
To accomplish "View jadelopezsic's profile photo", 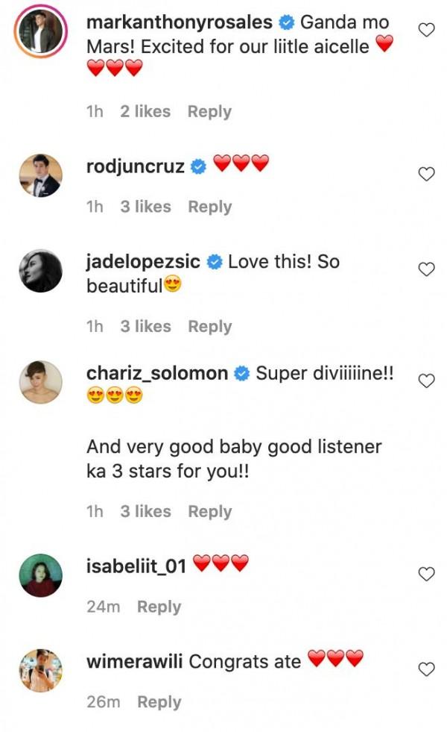I will coord(41,270).
